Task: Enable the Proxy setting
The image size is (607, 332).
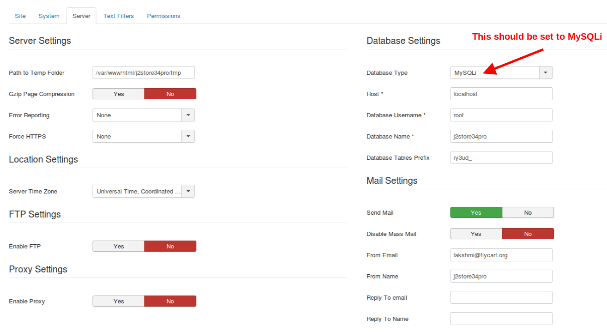Action: coord(118,301)
